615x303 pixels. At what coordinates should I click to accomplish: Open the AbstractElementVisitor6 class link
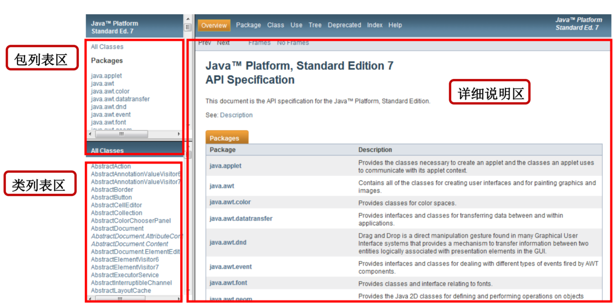pyautogui.click(x=125, y=259)
